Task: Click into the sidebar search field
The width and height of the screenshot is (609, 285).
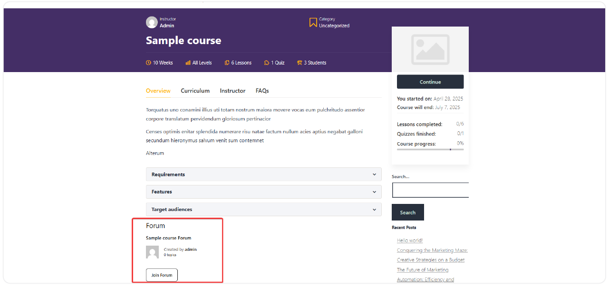Action: click(430, 190)
